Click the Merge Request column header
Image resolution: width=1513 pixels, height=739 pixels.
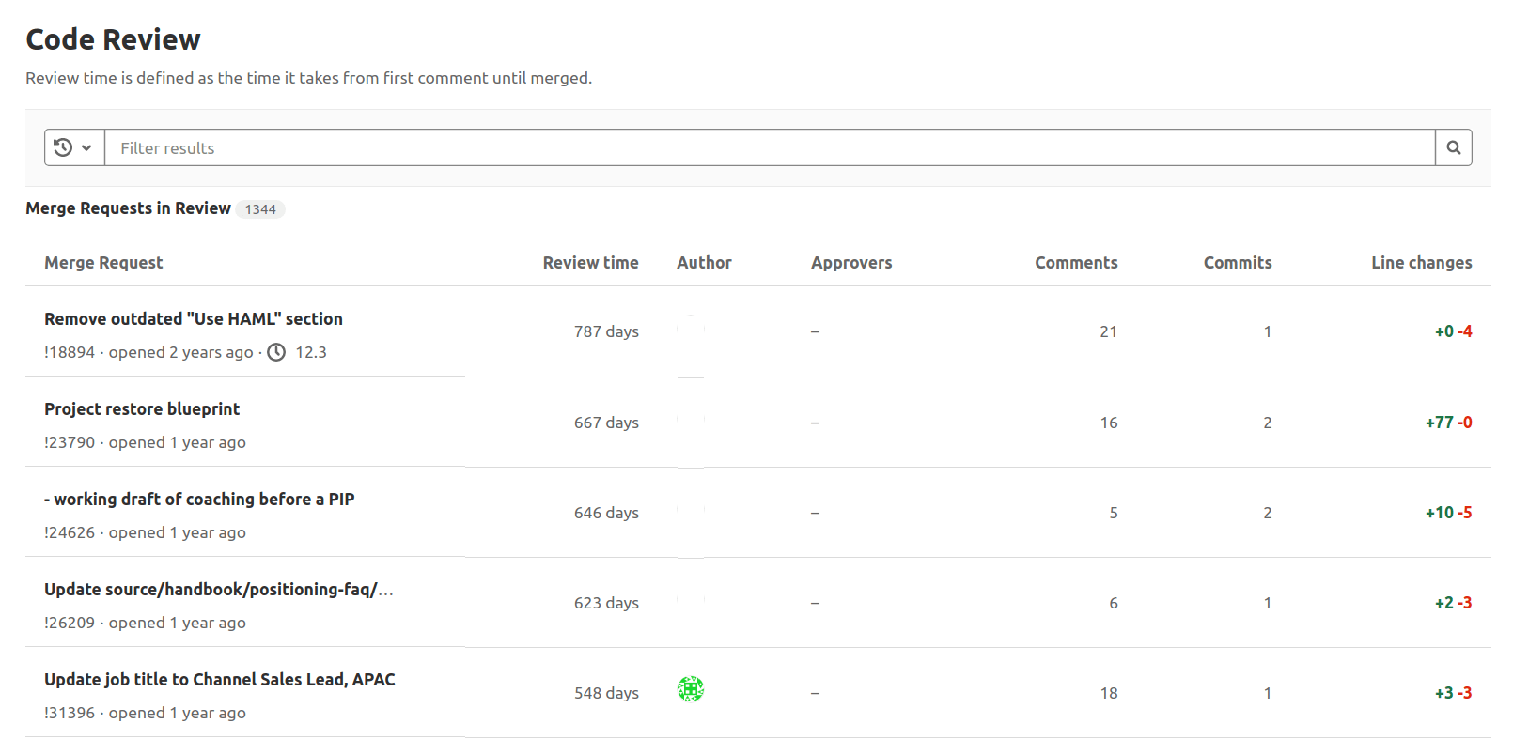(103, 263)
